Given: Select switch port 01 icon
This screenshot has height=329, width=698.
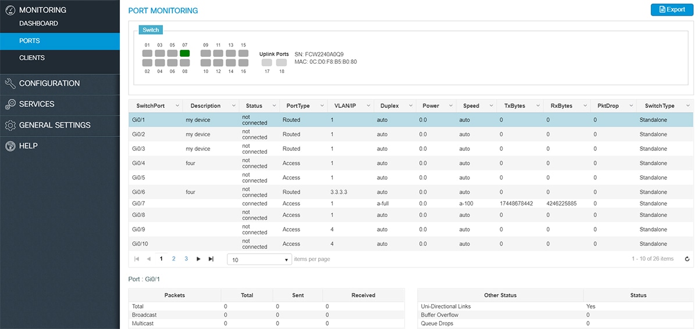Looking at the screenshot, I should [x=147, y=53].
